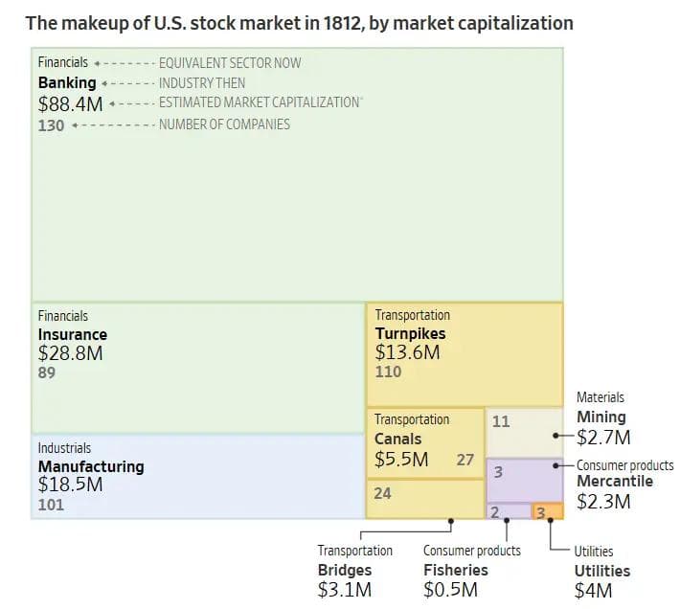Select the Canals heading in the treemap
Image resolution: width=680 pixels, height=609 pixels.
pos(397,439)
